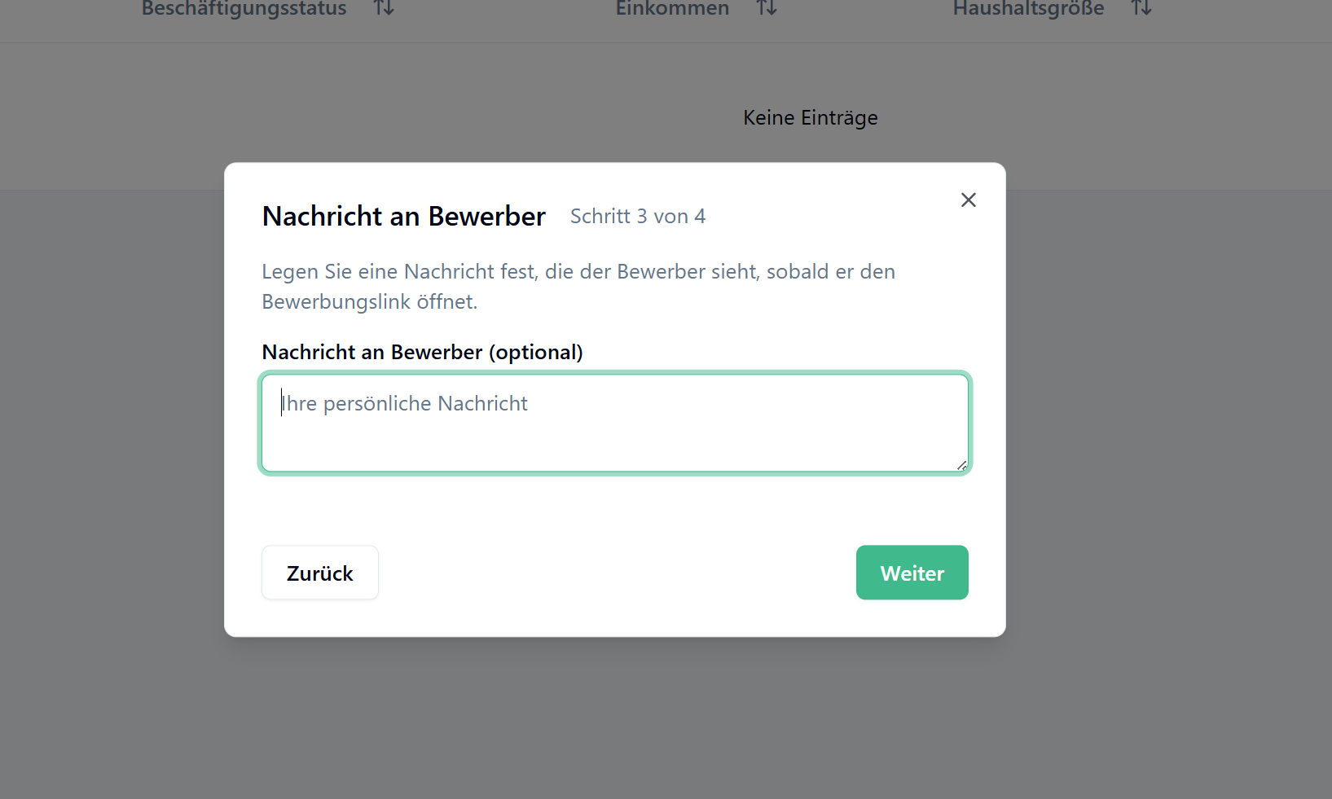
Task: Select the Haushaltsgröße column header
Action: 1028,9
